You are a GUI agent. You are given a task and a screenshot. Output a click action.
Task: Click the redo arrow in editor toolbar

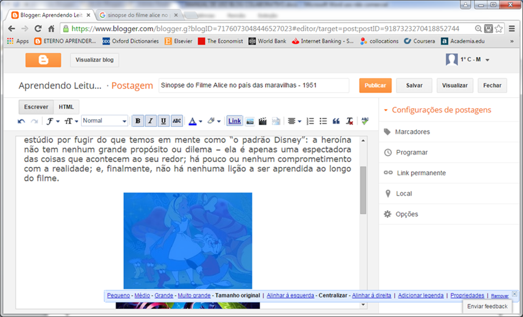click(34, 121)
